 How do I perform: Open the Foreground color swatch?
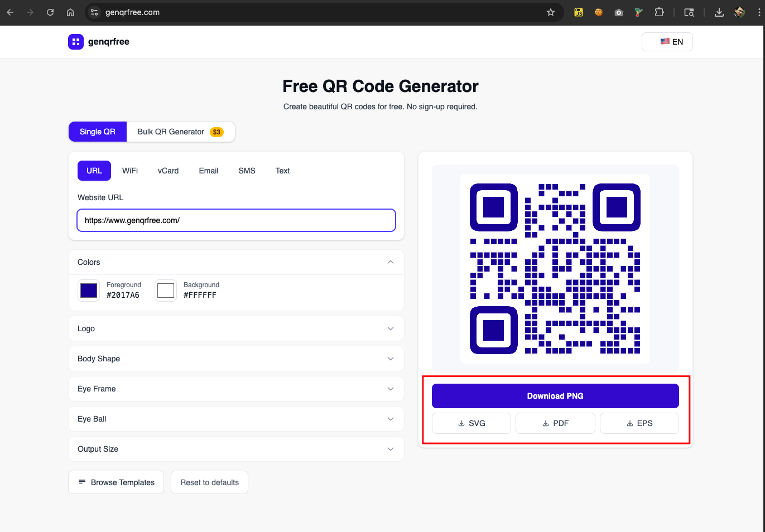pos(89,291)
